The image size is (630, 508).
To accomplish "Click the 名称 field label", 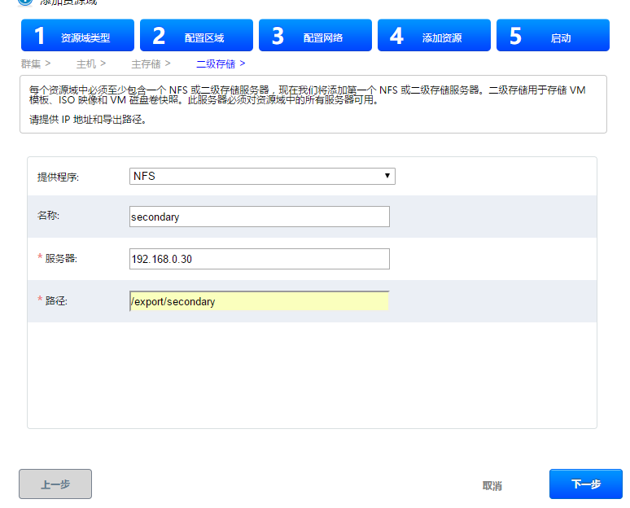I will click(x=49, y=217).
